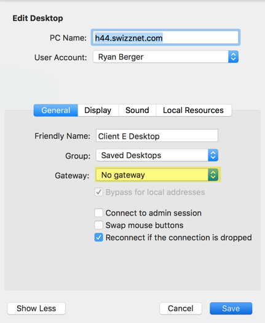Click the PC Name text field
265x323 pixels.
pyautogui.click(x=165, y=37)
